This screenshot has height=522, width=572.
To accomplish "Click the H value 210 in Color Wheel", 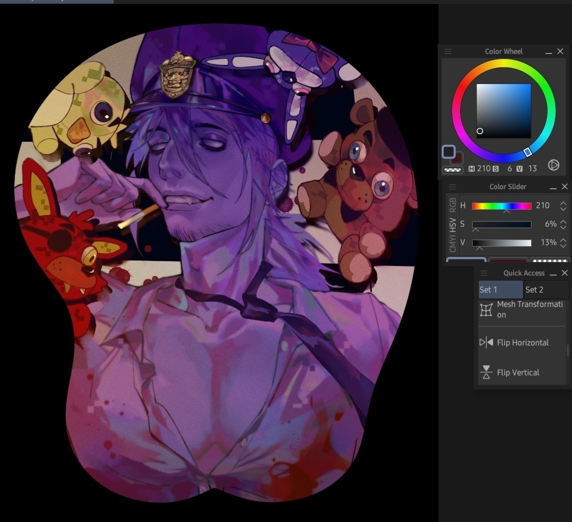I will (x=484, y=169).
